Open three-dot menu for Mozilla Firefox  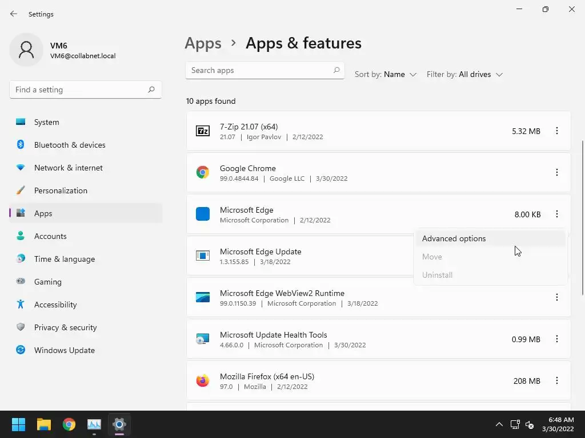point(557,381)
